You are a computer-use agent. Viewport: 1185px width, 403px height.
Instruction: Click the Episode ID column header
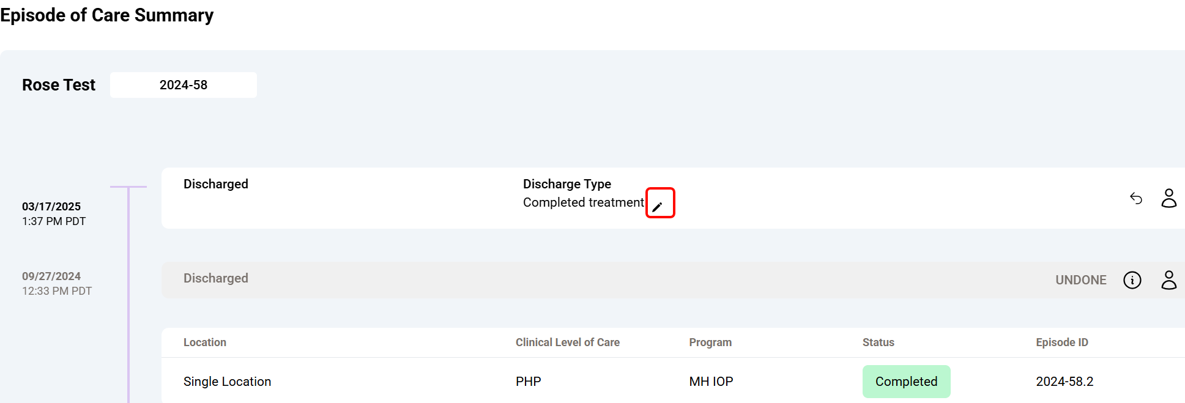tap(1061, 342)
